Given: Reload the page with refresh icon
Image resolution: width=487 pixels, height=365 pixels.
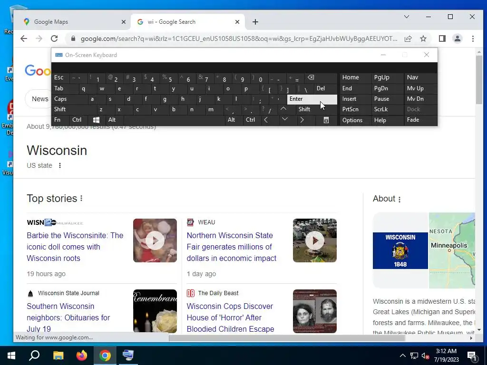Looking at the screenshot, I should click(x=54, y=38).
